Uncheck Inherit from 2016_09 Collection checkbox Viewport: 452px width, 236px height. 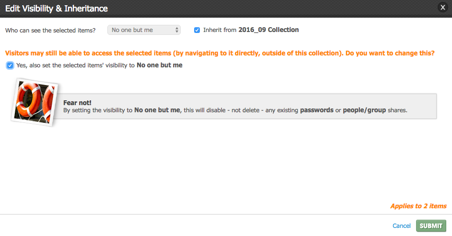point(197,30)
